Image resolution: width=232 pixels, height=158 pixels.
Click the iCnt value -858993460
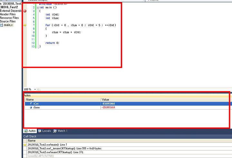click(108, 104)
